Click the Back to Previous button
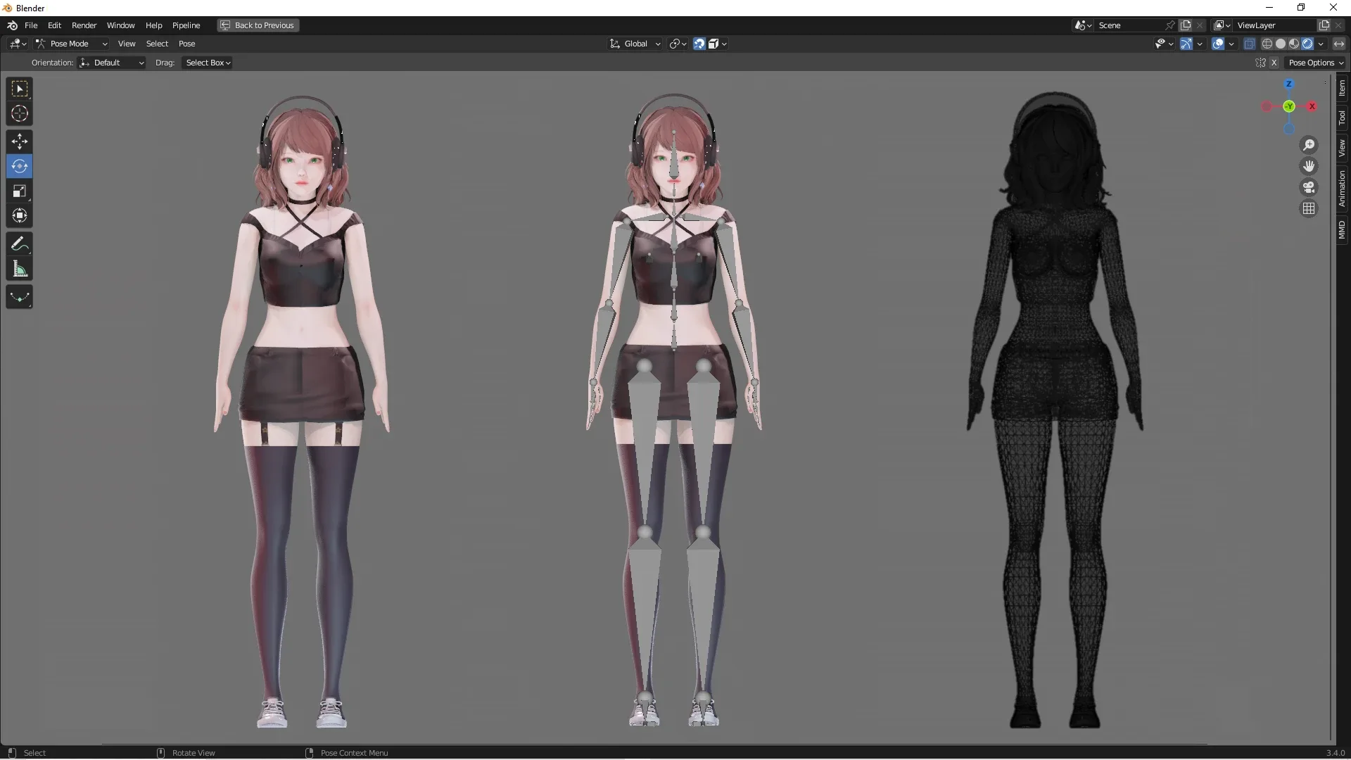The height and width of the screenshot is (760, 1351). 257,25
